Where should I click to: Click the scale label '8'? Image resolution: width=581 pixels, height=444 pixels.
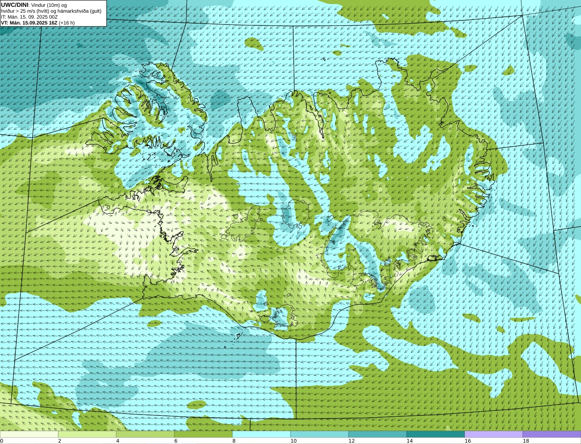coord(234,441)
